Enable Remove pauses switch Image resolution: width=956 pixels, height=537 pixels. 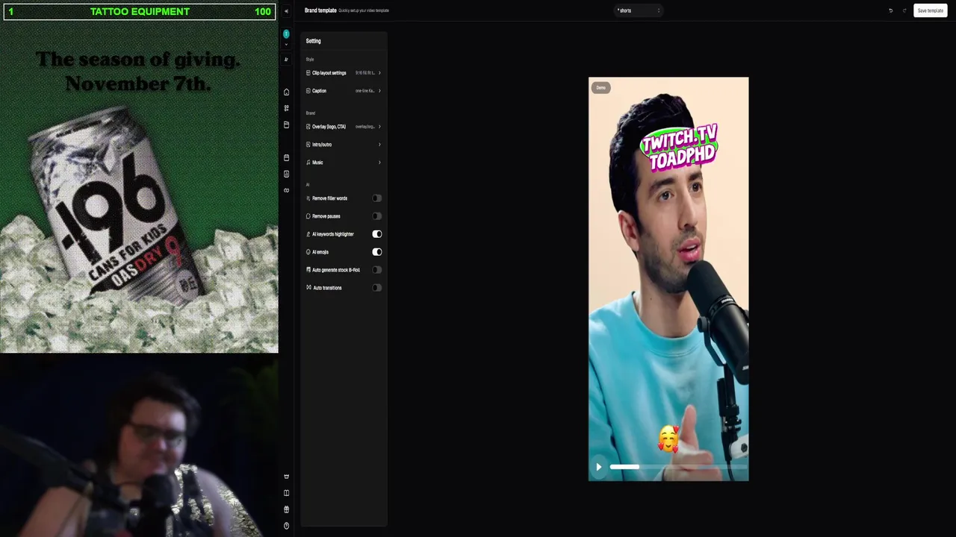coord(377,216)
